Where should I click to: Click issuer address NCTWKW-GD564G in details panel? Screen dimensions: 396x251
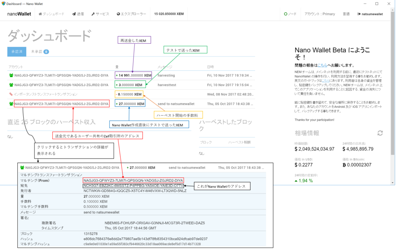pyautogui.click(x=135, y=191)
